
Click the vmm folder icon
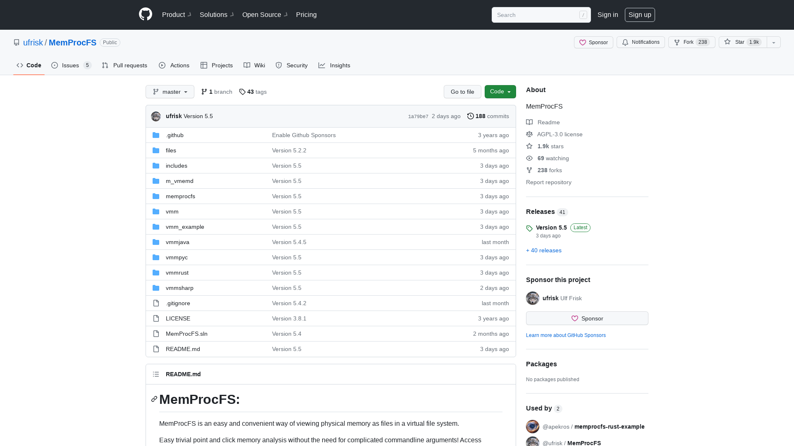[156, 211]
